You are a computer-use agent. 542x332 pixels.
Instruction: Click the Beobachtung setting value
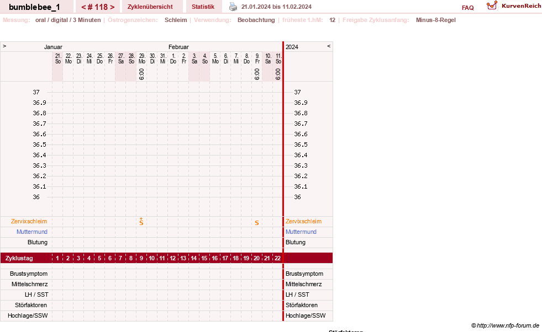(256, 20)
